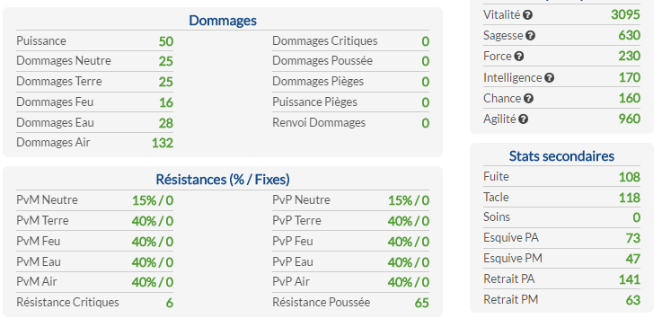Screen dimensions: 662x327
Task: Click the Tacle stat row label
Action: [496, 198]
